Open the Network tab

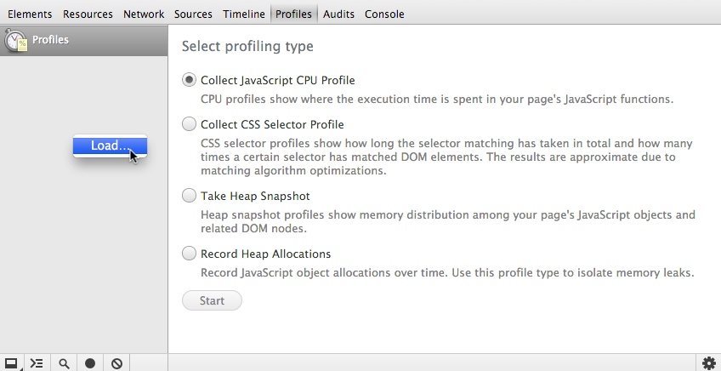pos(144,14)
